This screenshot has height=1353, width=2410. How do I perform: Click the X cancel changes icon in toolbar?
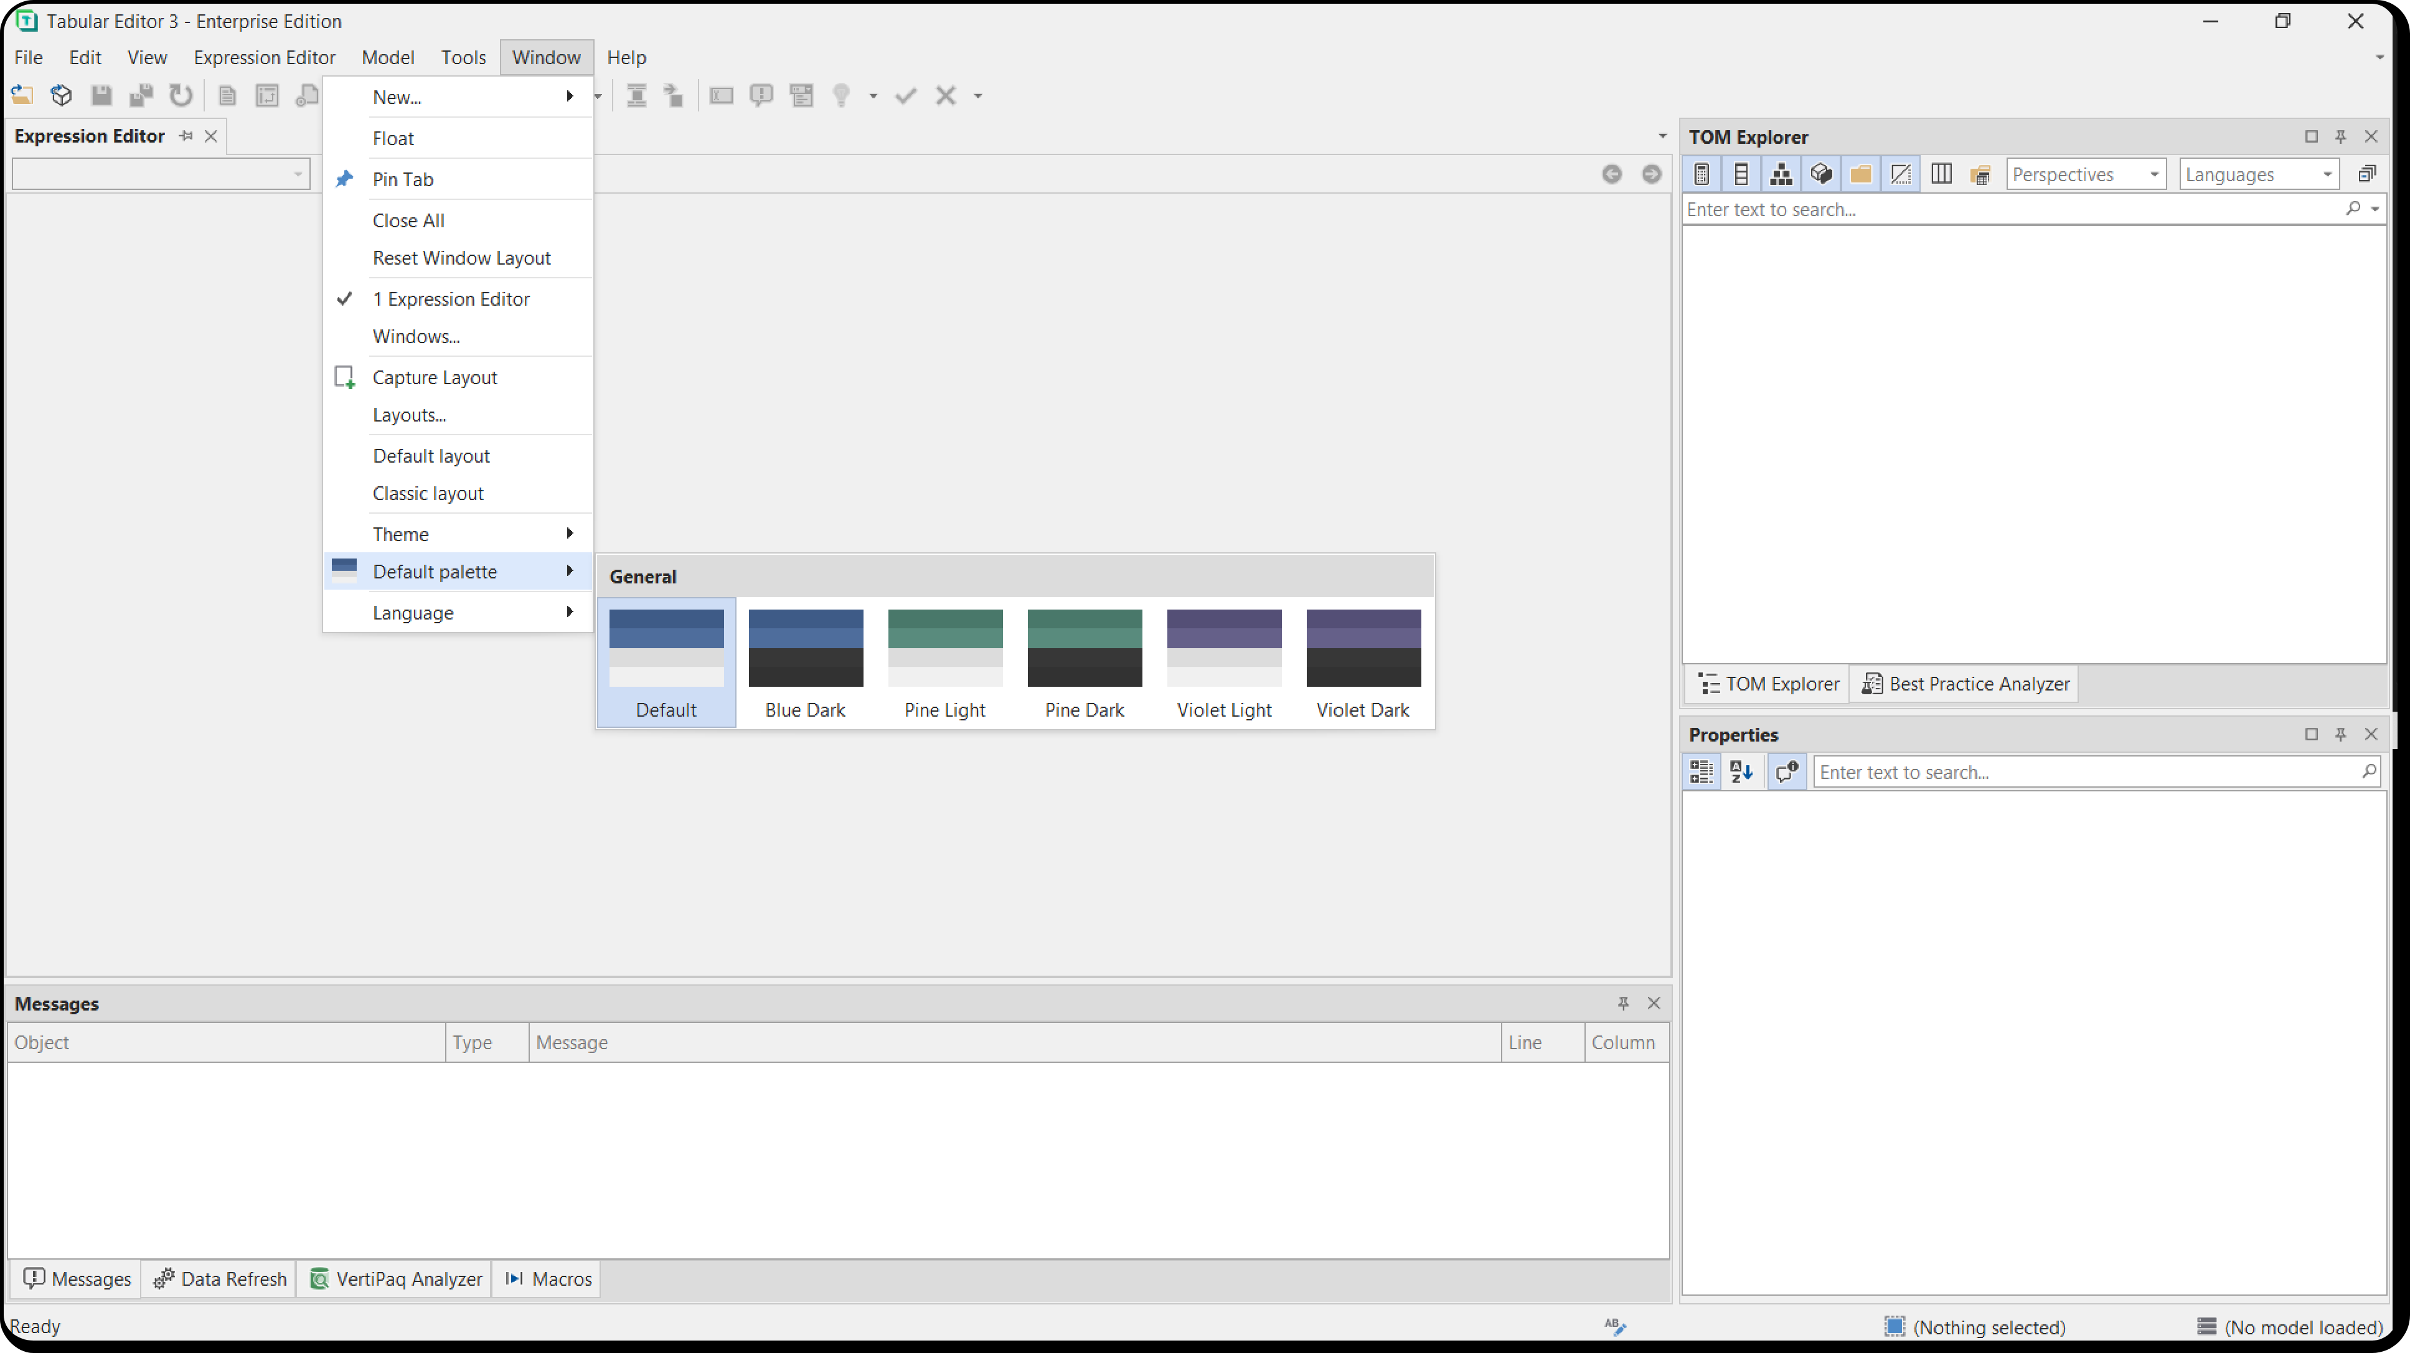946,95
